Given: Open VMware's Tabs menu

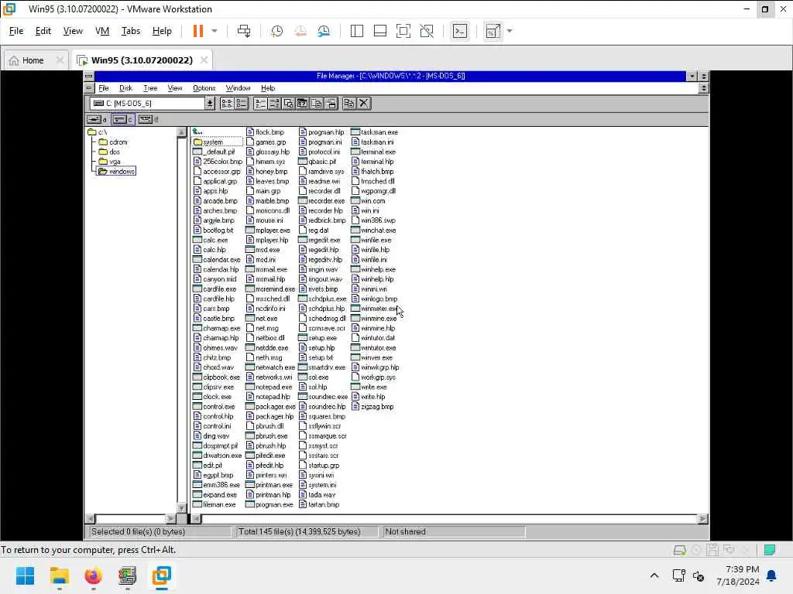Looking at the screenshot, I should [130, 31].
